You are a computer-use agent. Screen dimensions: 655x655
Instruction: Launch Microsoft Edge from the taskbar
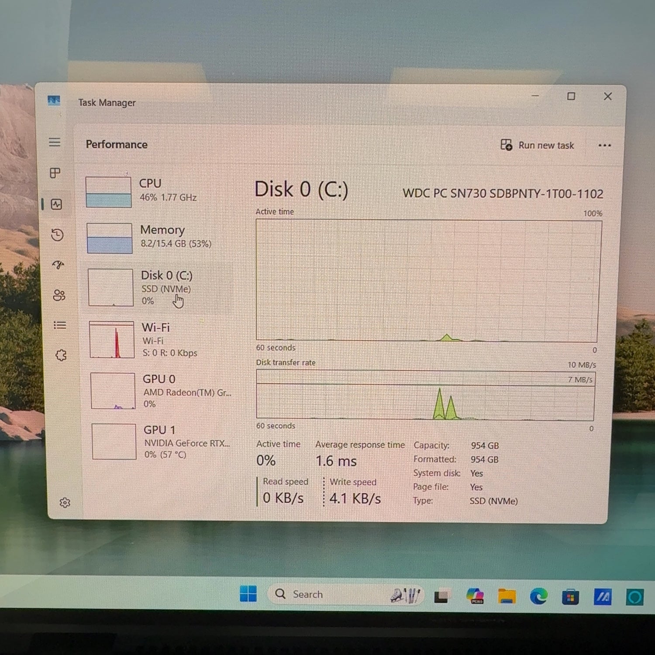(538, 596)
